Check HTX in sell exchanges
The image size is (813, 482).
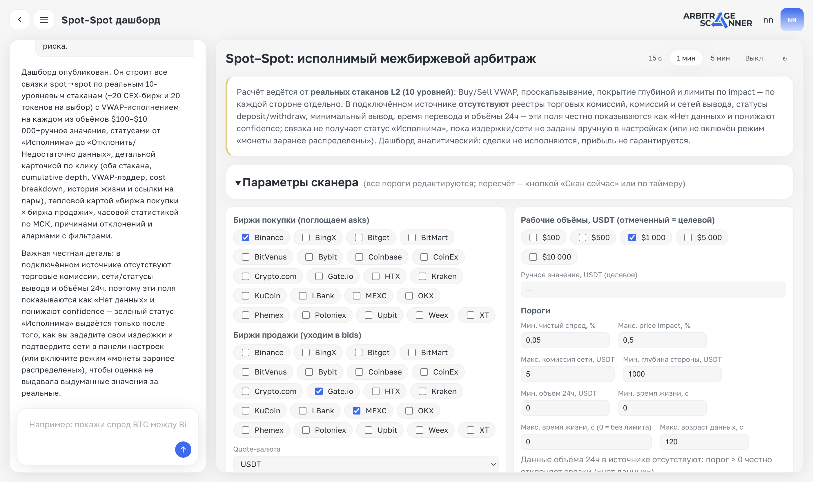tap(375, 391)
